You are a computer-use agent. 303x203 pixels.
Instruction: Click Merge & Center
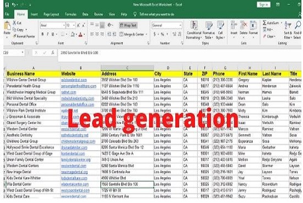pyautogui.click(x=132, y=34)
